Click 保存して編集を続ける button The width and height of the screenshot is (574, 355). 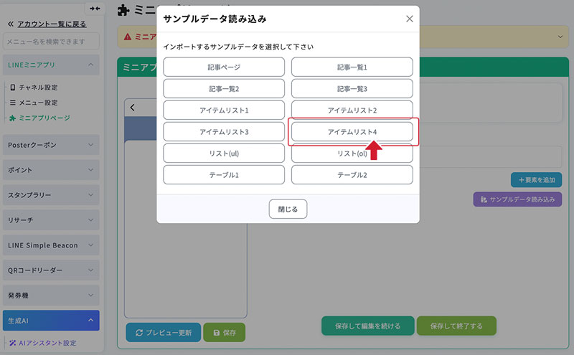coord(368,326)
